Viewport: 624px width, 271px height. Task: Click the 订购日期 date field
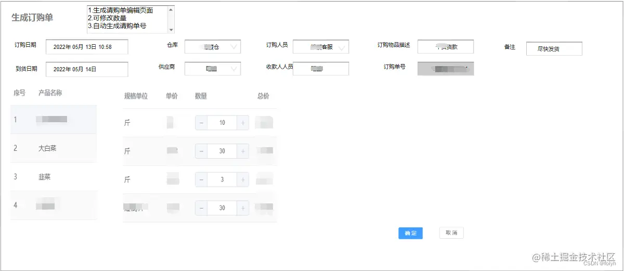click(x=87, y=47)
